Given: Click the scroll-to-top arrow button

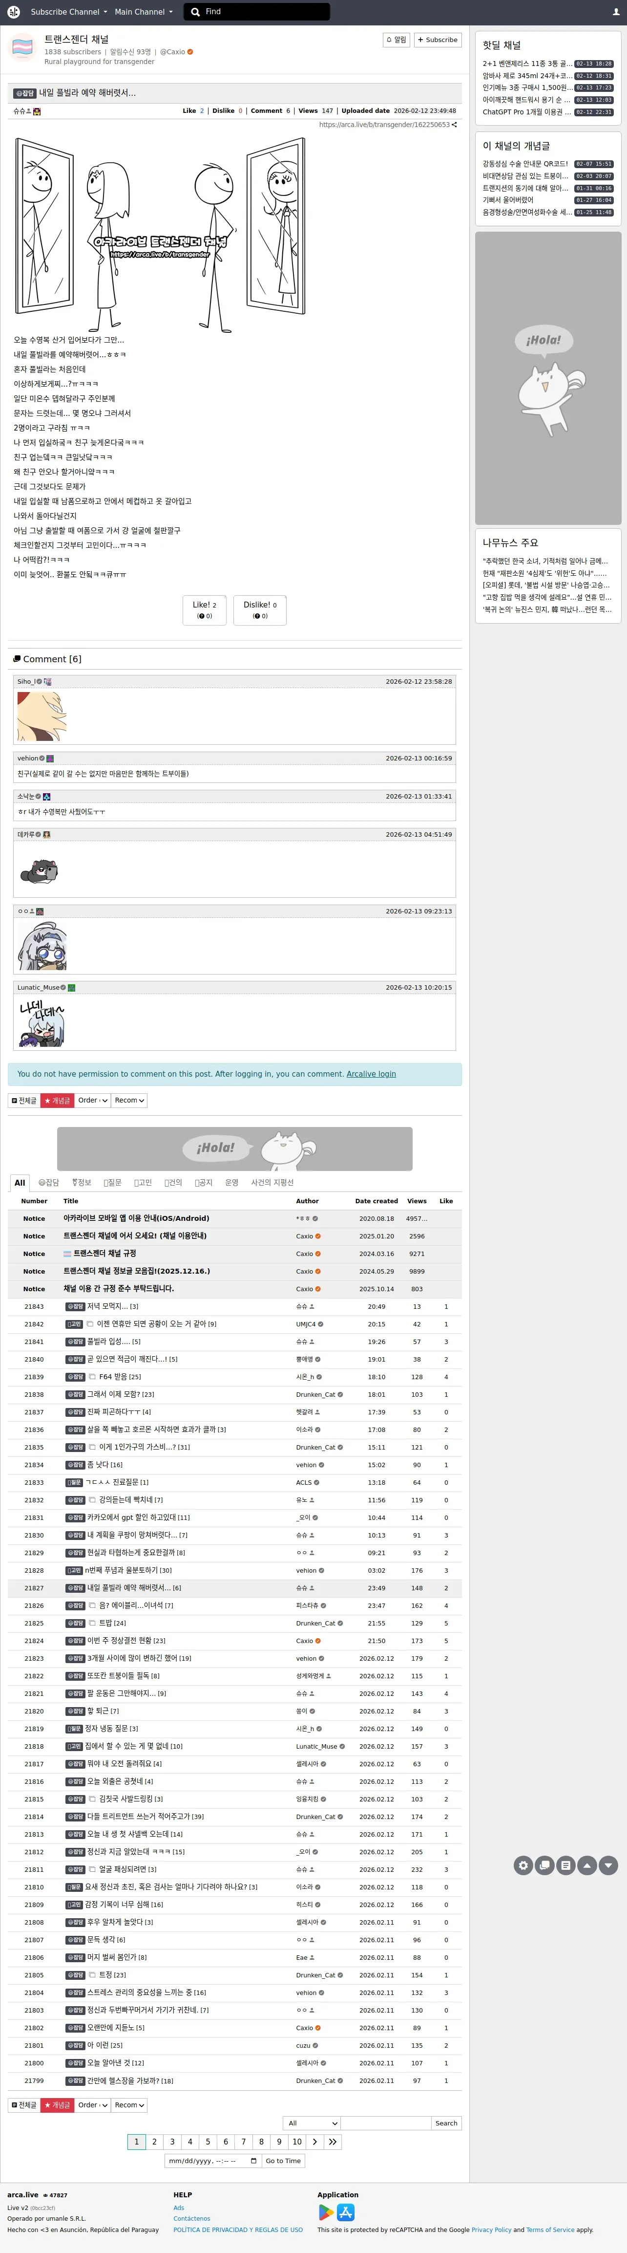Looking at the screenshot, I should pyautogui.click(x=587, y=1864).
